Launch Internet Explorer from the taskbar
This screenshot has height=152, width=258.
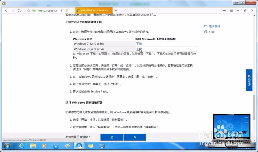click(22, 146)
